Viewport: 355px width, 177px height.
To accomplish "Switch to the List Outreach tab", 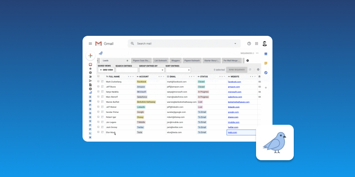I will tap(161, 61).
